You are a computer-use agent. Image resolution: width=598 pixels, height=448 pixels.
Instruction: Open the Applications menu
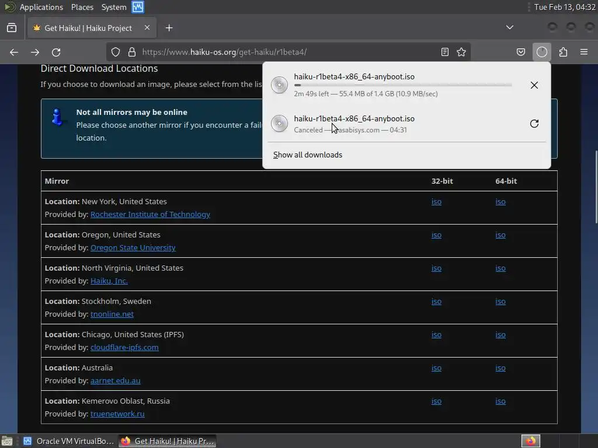[41, 7]
